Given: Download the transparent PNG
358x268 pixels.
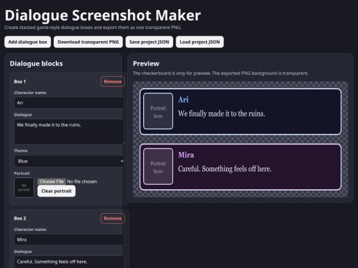Looking at the screenshot, I should (88, 42).
